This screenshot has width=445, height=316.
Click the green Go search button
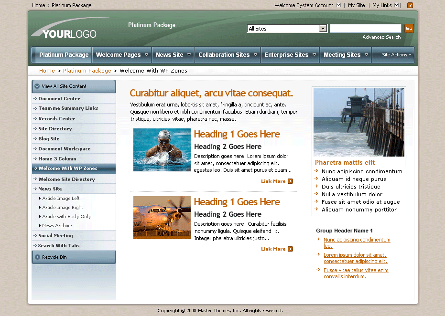[x=409, y=28]
